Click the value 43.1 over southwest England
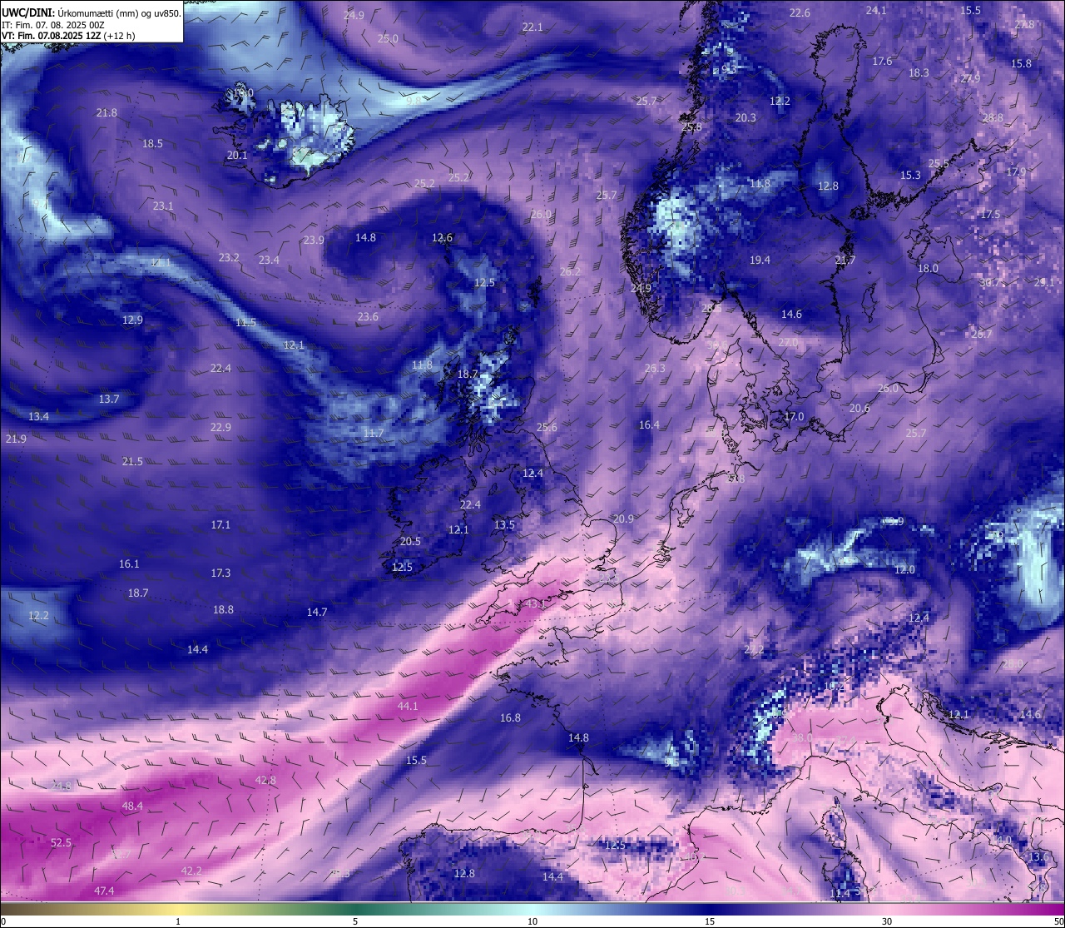Viewport: 1065px width, 928px height. 536,604
